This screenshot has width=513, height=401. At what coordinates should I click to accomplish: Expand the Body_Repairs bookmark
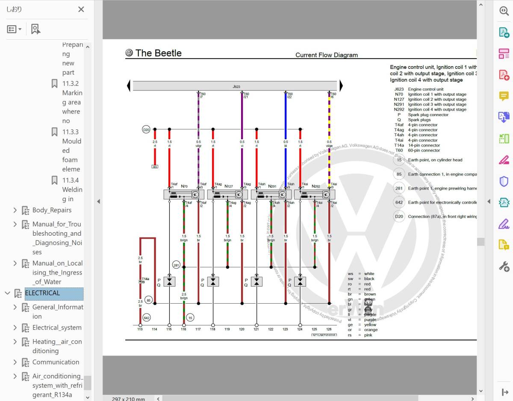click(15, 210)
